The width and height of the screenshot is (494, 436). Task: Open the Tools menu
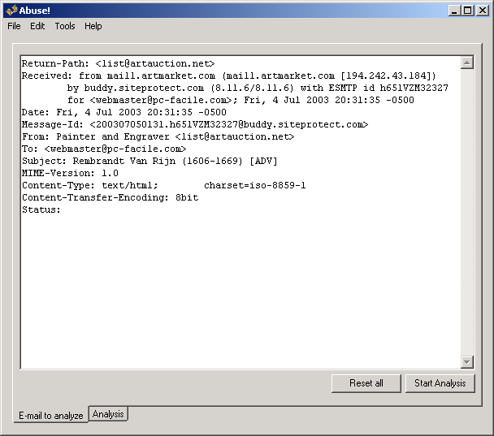click(65, 26)
